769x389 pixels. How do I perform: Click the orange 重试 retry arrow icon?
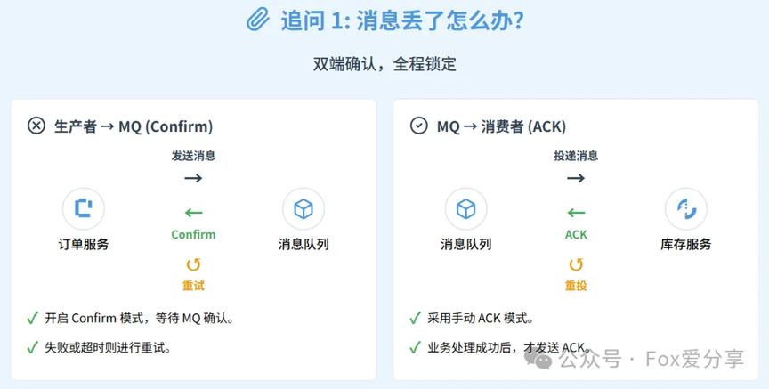point(193,264)
